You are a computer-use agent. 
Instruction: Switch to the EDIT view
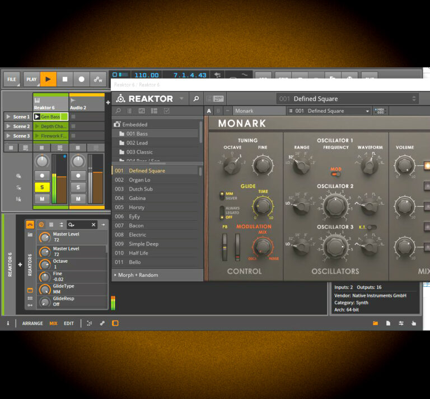click(69, 323)
